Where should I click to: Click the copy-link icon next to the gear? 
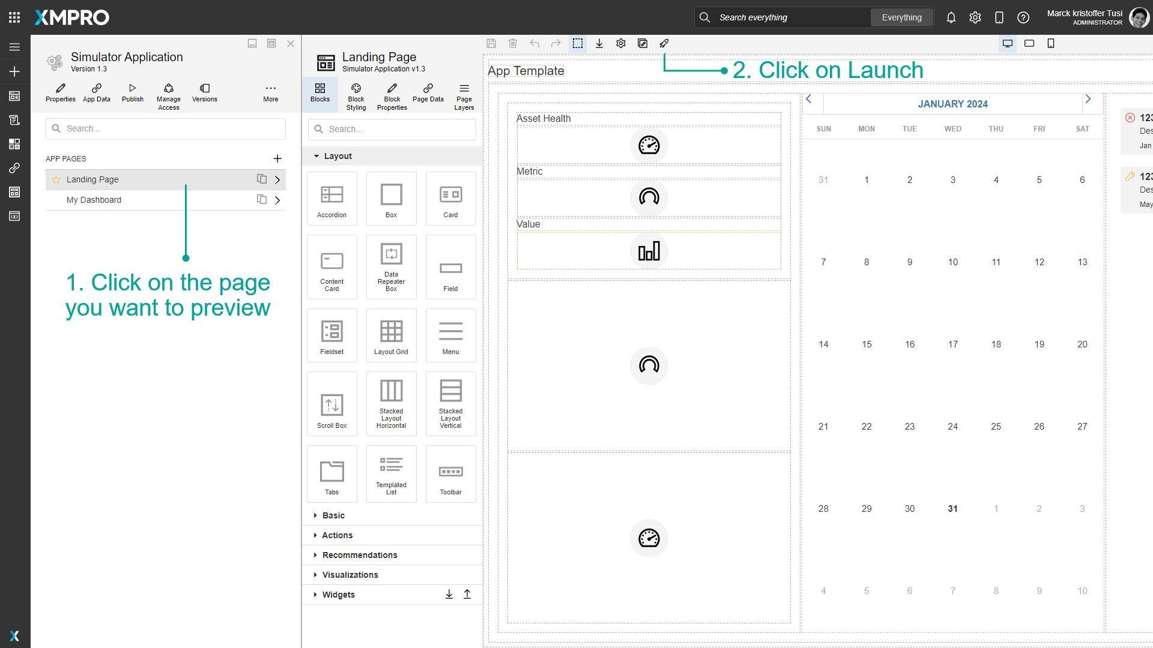coord(643,43)
